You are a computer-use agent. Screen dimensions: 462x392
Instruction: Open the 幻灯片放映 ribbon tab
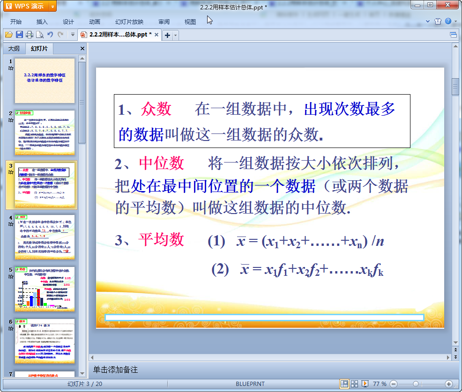129,22
